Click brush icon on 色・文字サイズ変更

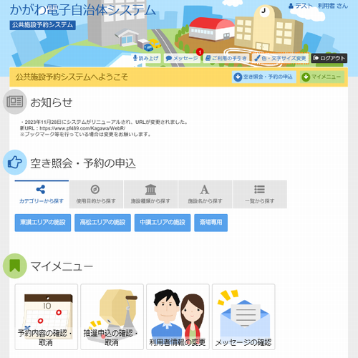(257, 58)
